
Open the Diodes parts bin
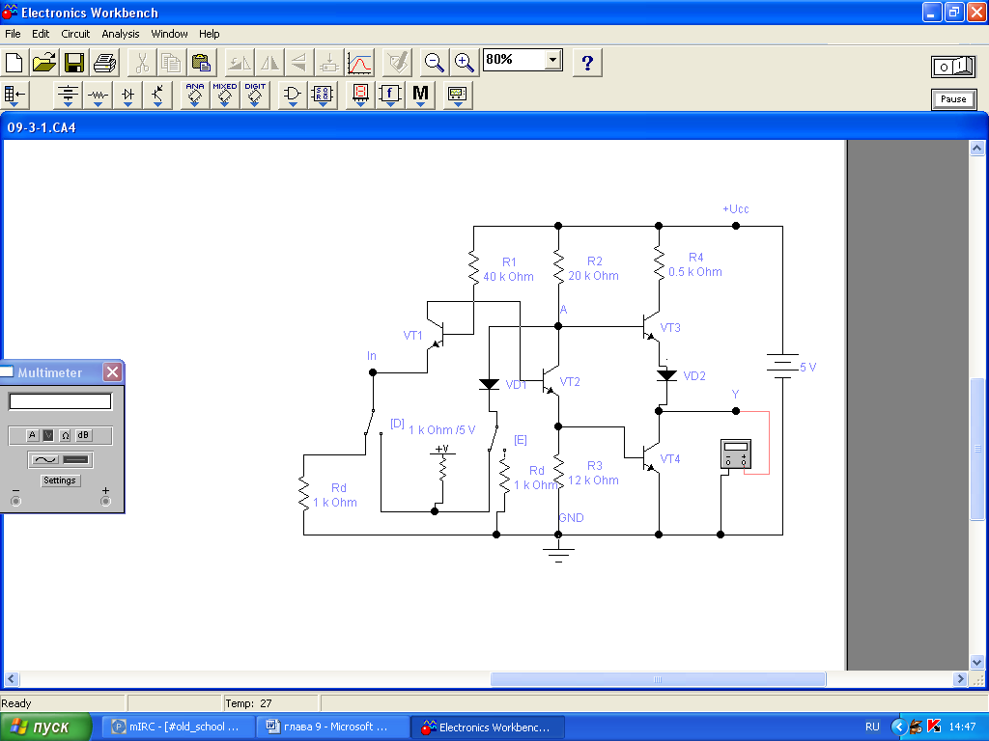128,96
